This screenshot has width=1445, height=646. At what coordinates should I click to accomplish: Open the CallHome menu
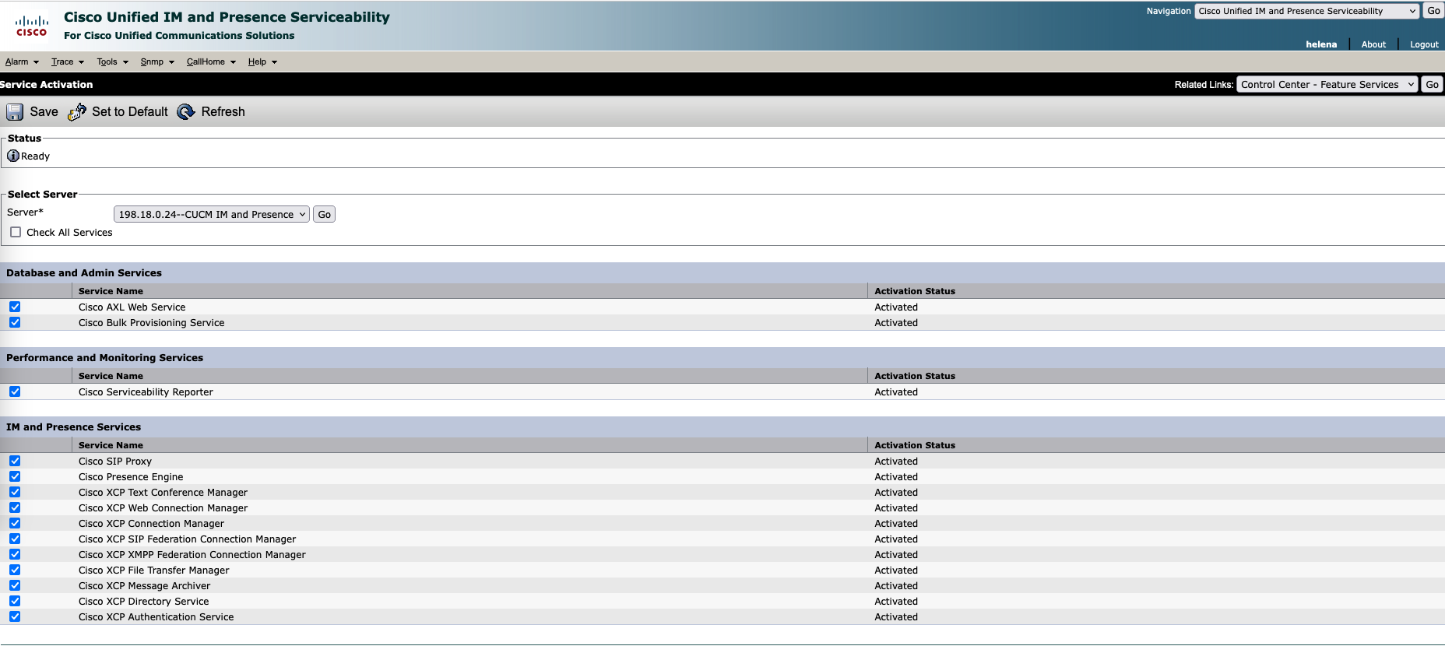click(210, 61)
